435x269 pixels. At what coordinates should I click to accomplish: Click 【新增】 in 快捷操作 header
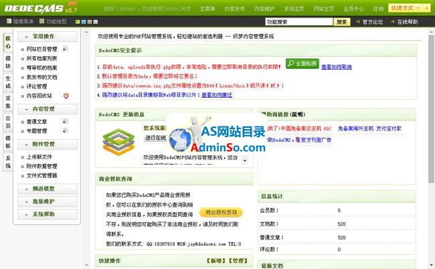pyautogui.click(x=215, y=261)
